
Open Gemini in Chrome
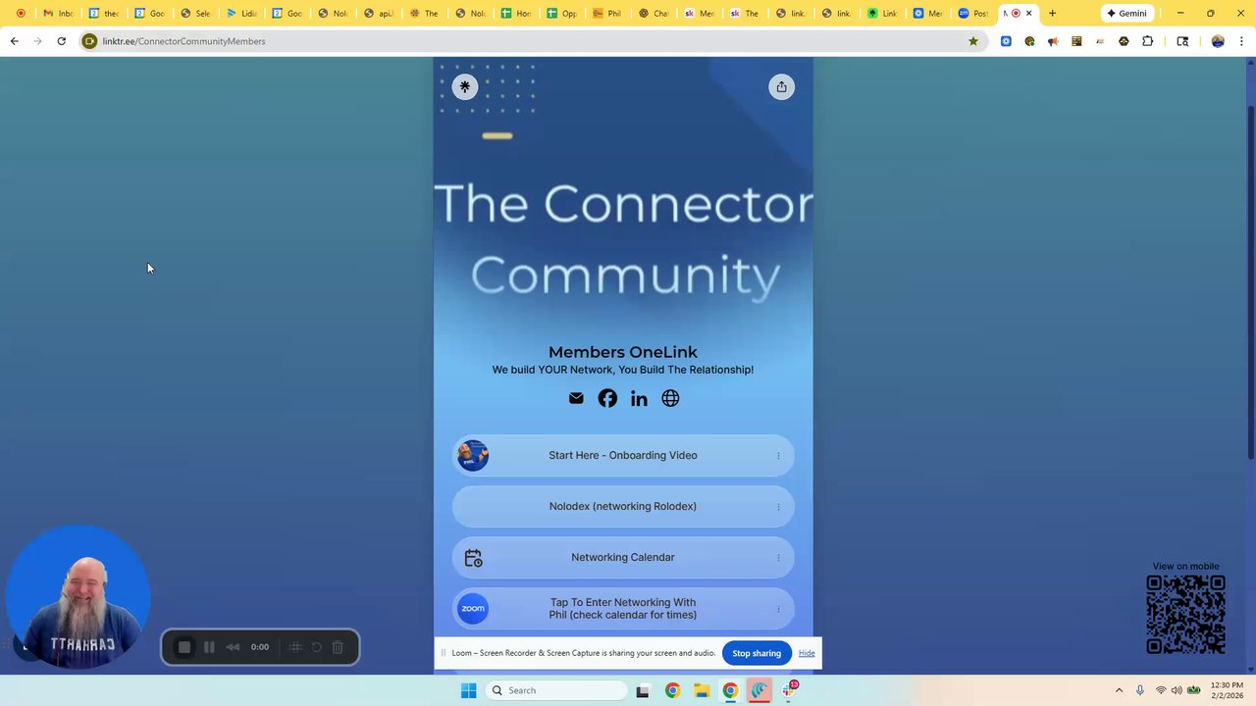pyautogui.click(x=1127, y=14)
